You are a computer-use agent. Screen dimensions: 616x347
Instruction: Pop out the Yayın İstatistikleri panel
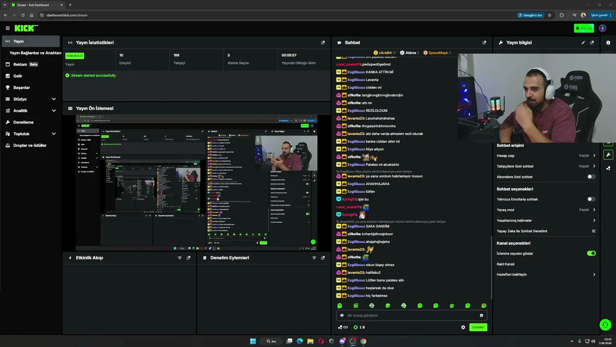point(323,42)
